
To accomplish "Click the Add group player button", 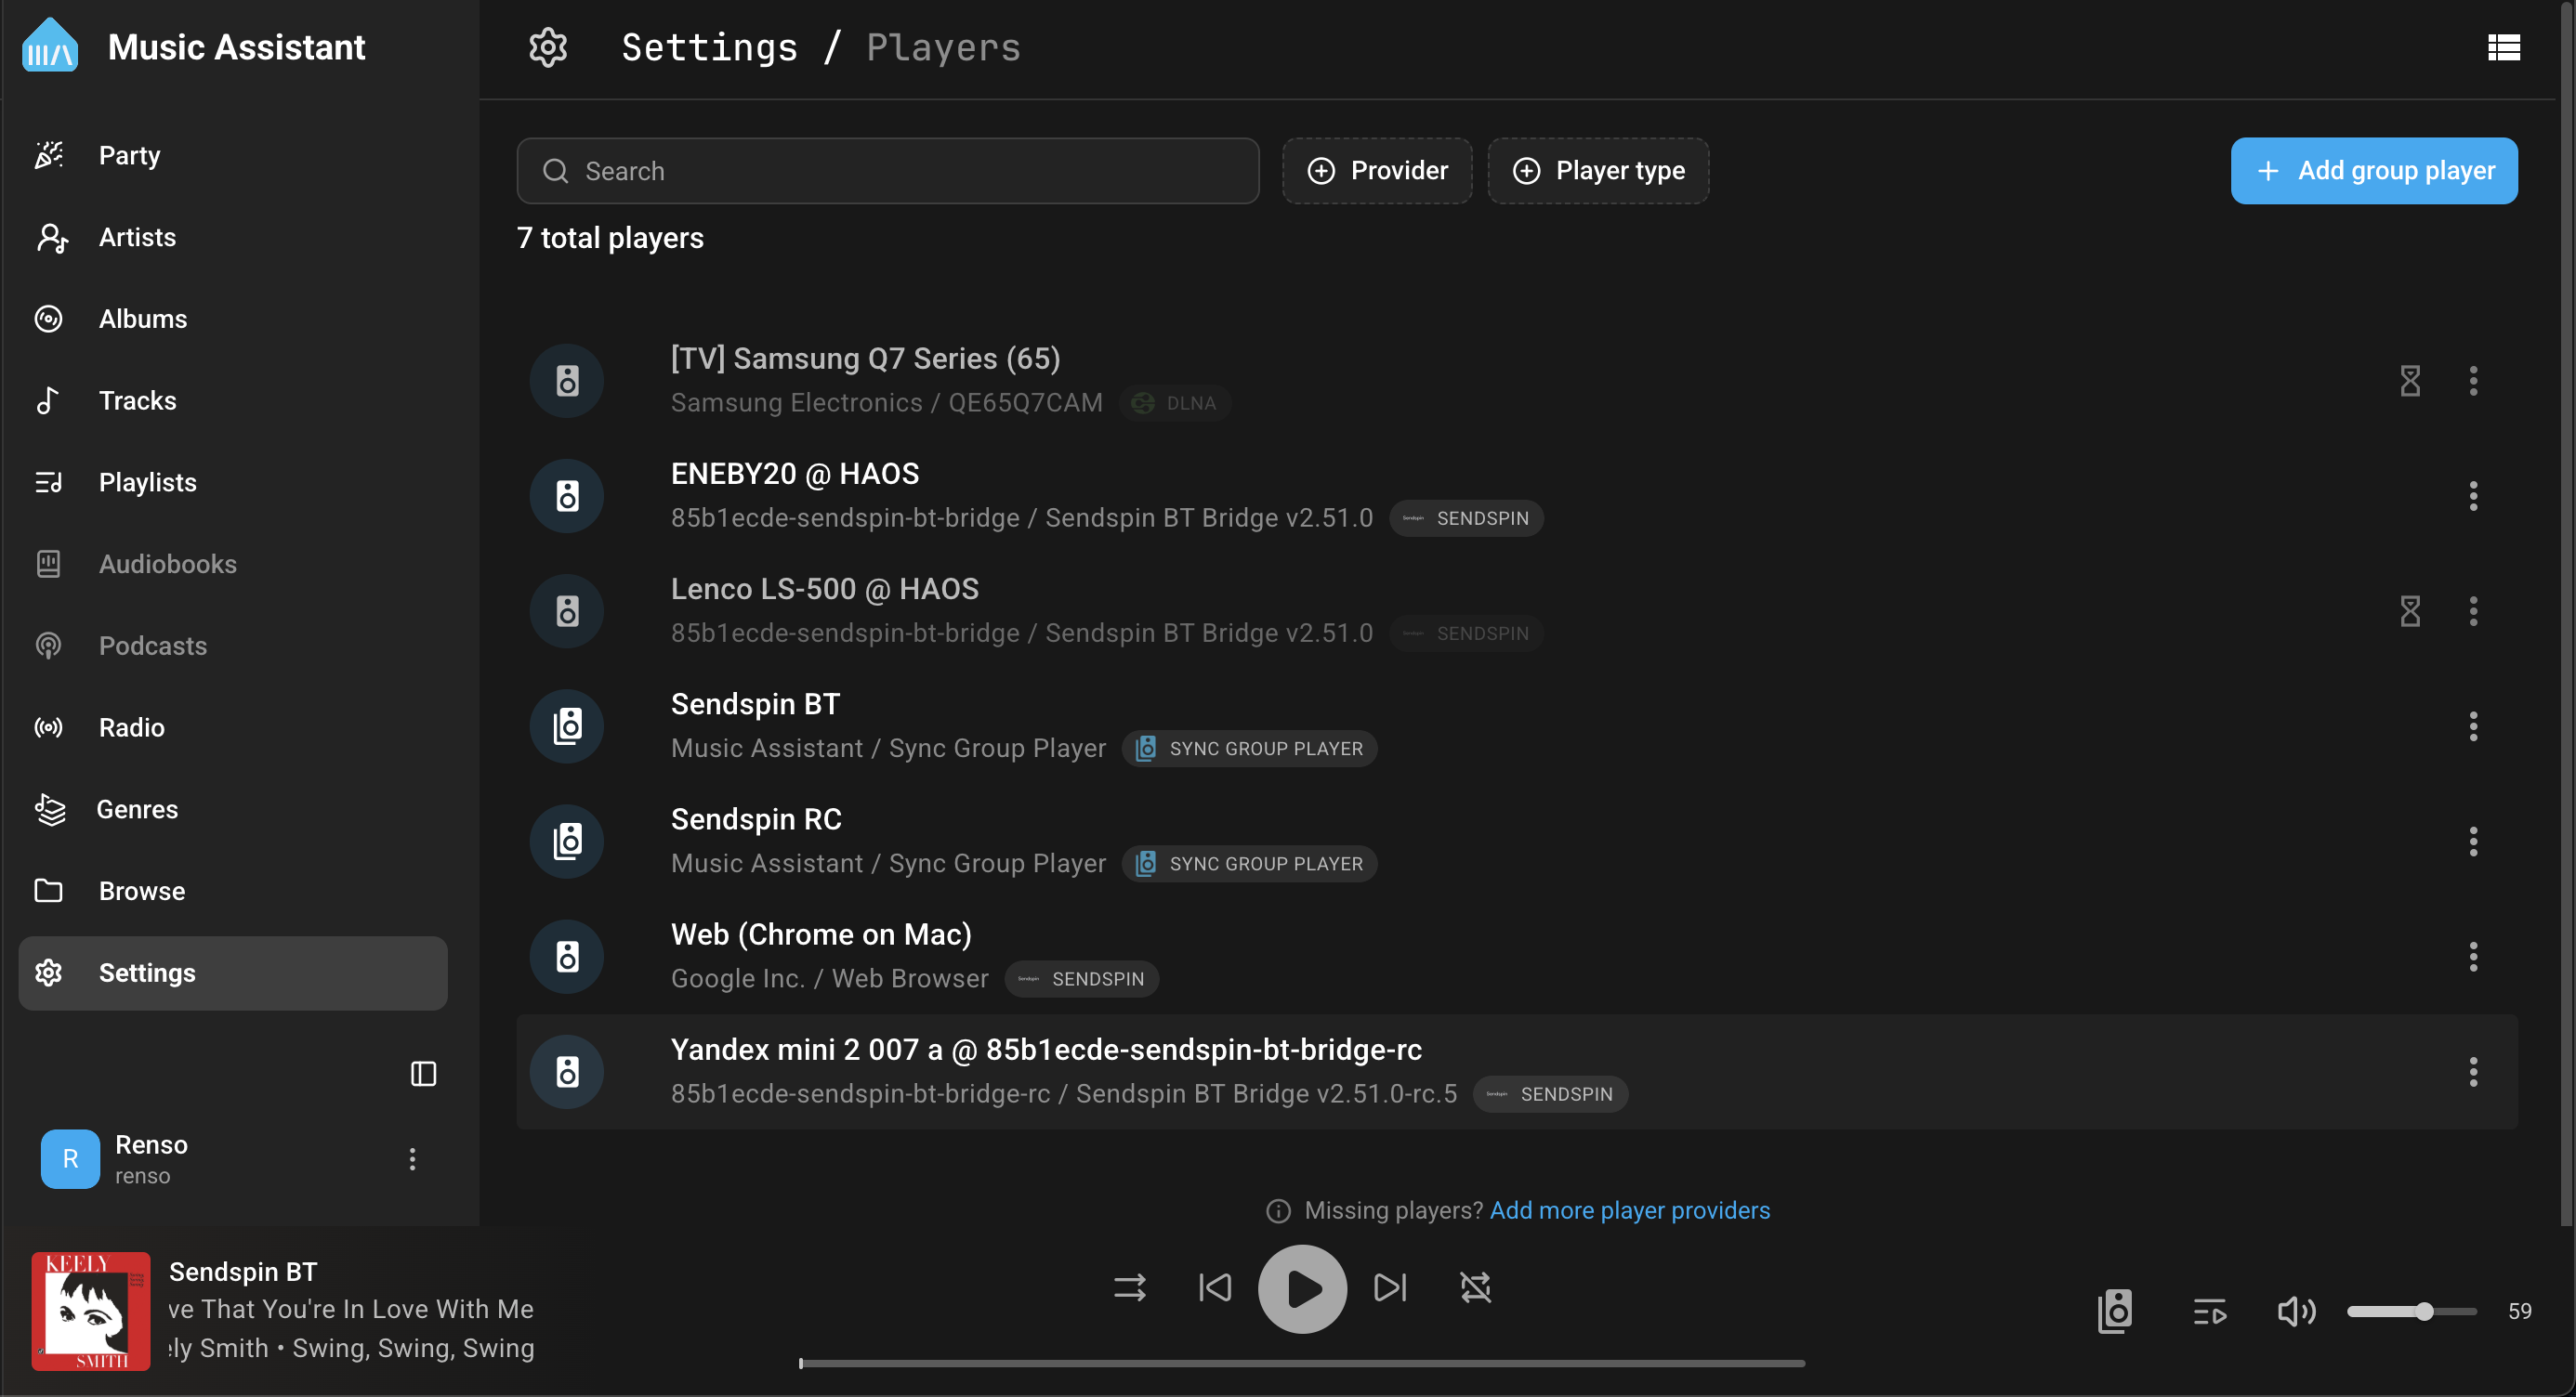I will [2374, 170].
